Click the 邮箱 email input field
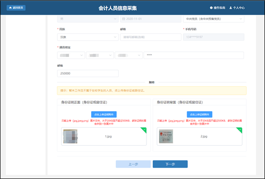265x179 pixels. pos(150,37)
